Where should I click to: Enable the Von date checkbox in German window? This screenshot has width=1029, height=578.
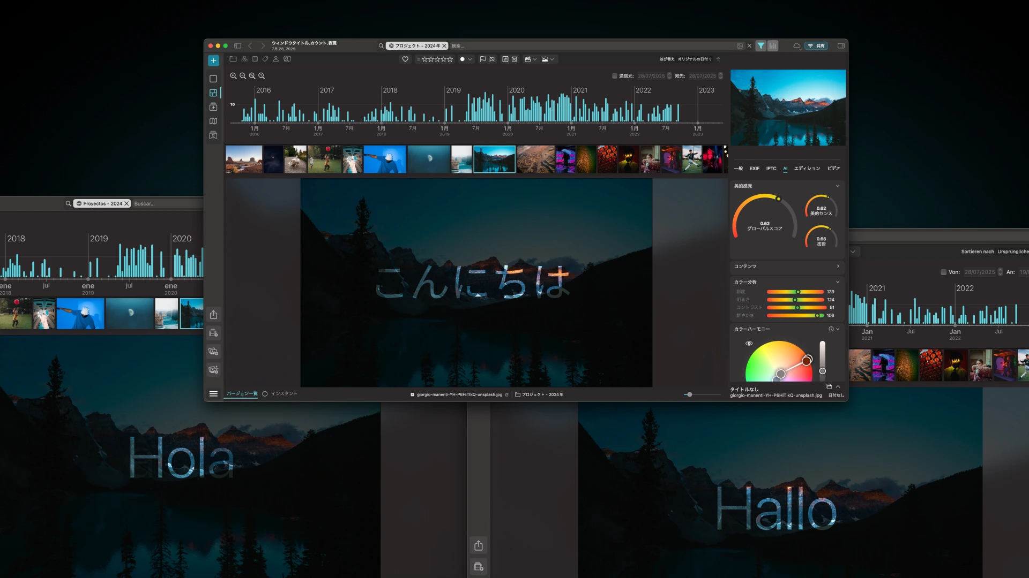(x=944, y=272)
